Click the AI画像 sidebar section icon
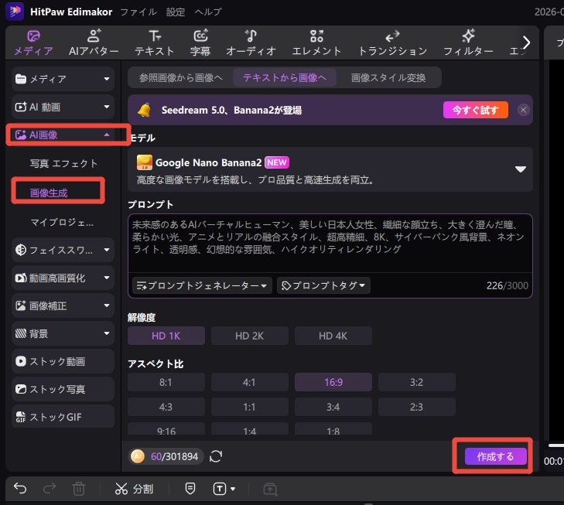The image size is (564, 505). click(x=21, y=135)
